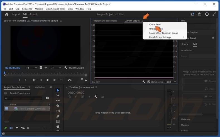Switch Project panel to Freeform view
Image resolution: width=220 pixels, height=137 pixels.
23,128
